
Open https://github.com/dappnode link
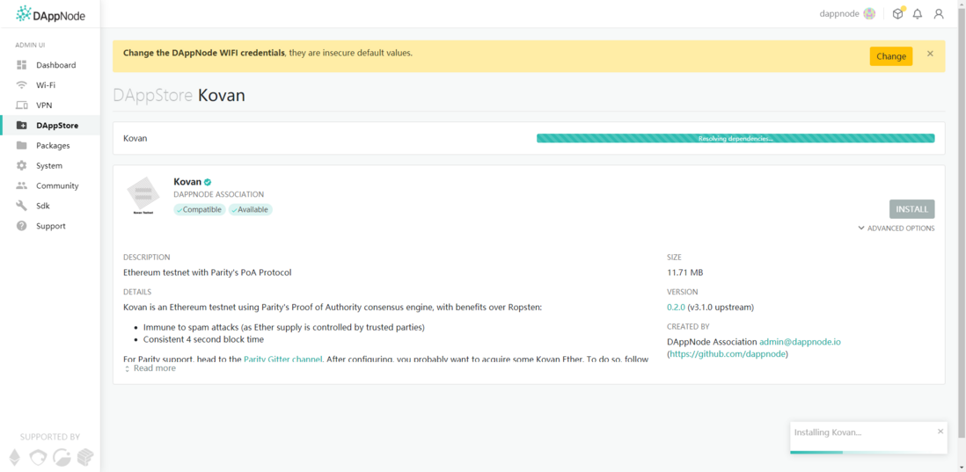pos(728,354)
